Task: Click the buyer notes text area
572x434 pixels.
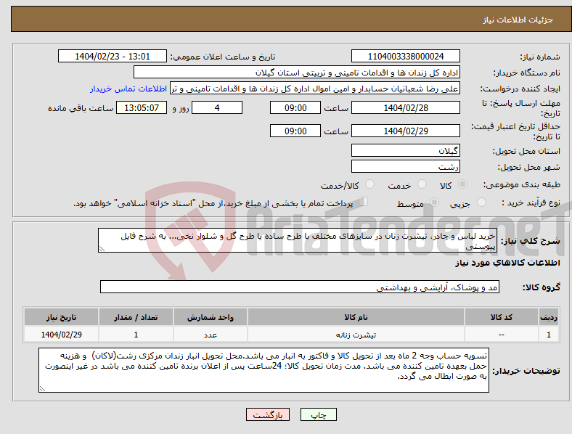Action: click(263, 370)
